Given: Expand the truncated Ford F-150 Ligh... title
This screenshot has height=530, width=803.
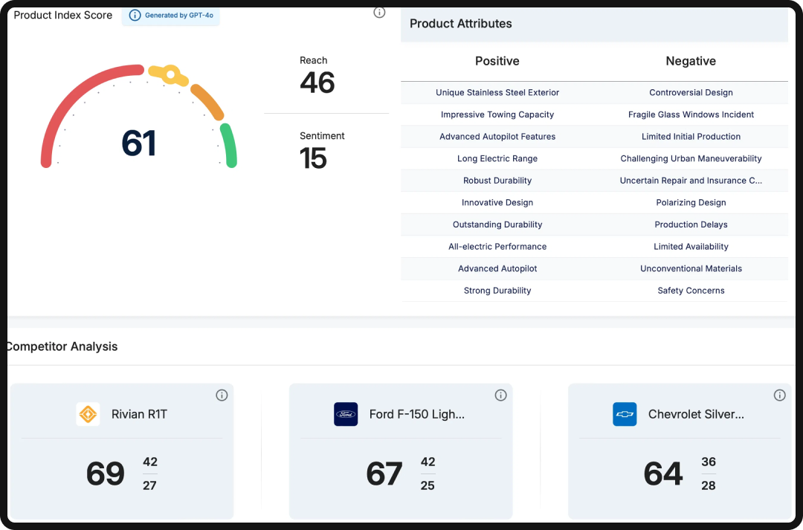Looking at the screenshot, I should 416,414.
